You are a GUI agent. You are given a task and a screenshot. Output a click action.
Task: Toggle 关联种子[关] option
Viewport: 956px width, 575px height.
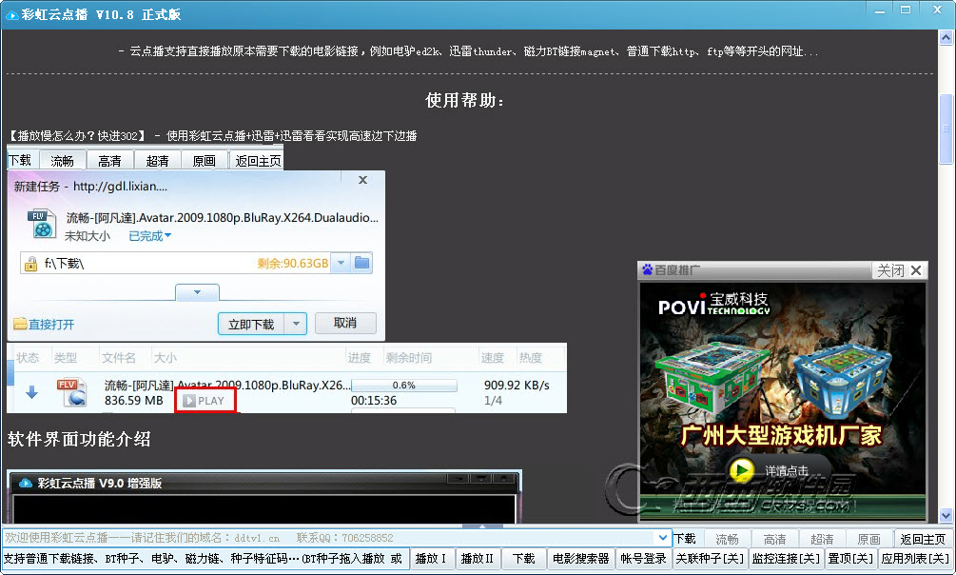710,559
